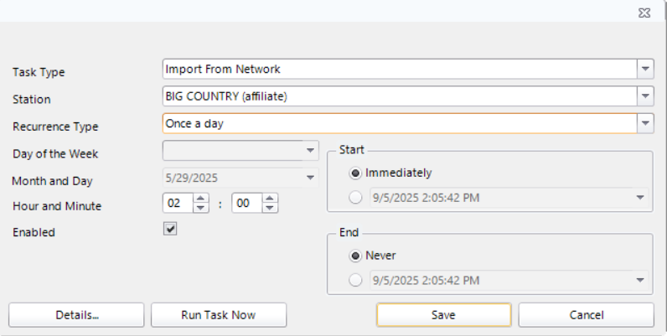The width and height of the screenshot is (667, 336).
Task: Choose the Never end option
Action: 356,256
